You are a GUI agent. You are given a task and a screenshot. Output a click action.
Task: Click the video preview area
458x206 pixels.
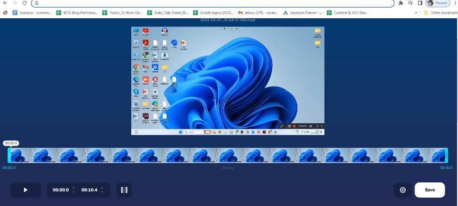pos(228,80)
